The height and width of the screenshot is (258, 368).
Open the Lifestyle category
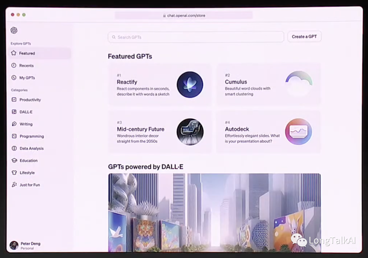[x=40, y=173]
